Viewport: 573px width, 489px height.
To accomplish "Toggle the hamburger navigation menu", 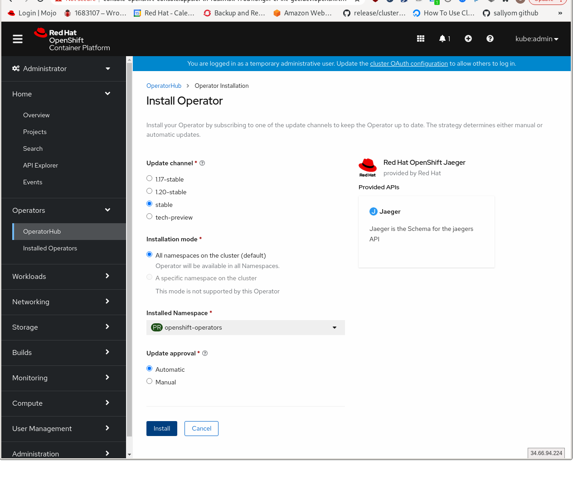I will (x=18, y=39).
